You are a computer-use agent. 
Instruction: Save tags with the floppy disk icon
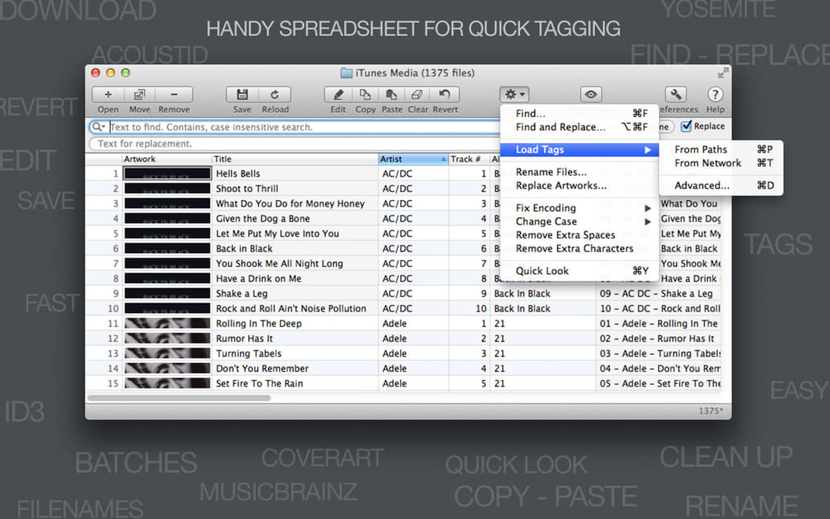click(242, 94)
